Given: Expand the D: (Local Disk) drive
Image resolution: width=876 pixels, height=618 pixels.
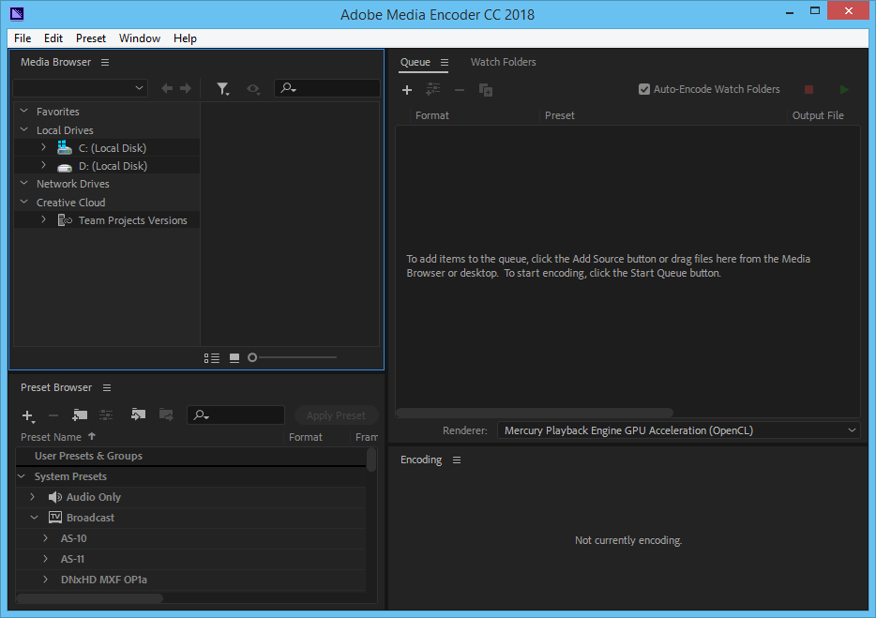Looking at the screenshot, I should pos(43,165).
